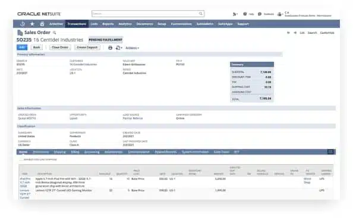Collapse the Sales Information section header

point(176,108)
